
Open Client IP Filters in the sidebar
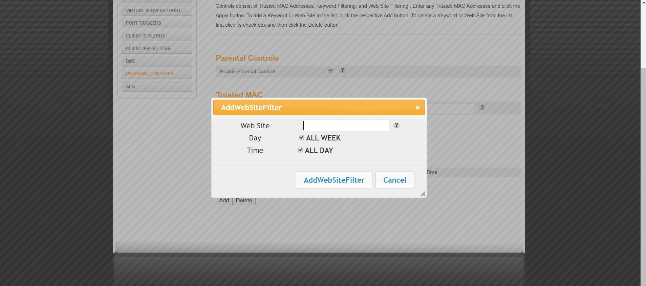click(x=157, y=36)
